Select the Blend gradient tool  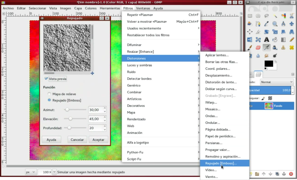[283, 40]
